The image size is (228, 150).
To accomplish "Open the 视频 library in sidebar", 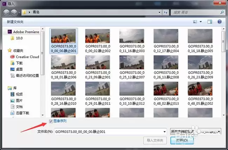I will coord(19,94).
